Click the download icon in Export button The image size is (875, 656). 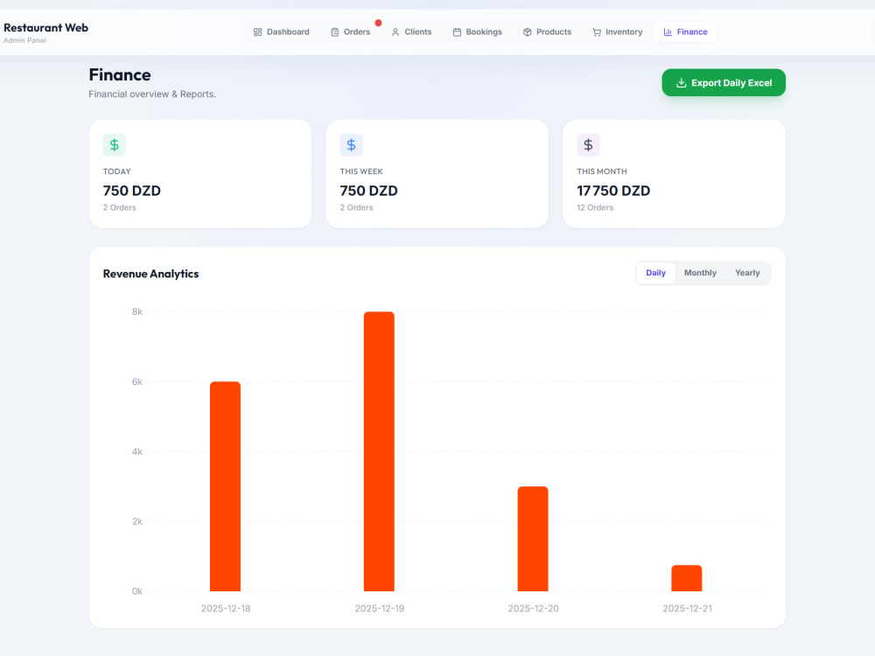(681, 83)
